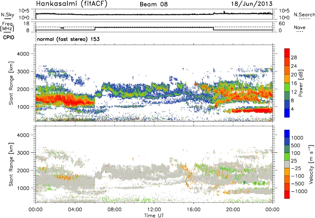Click the date "18/Jun/2013"

[252, 4]
